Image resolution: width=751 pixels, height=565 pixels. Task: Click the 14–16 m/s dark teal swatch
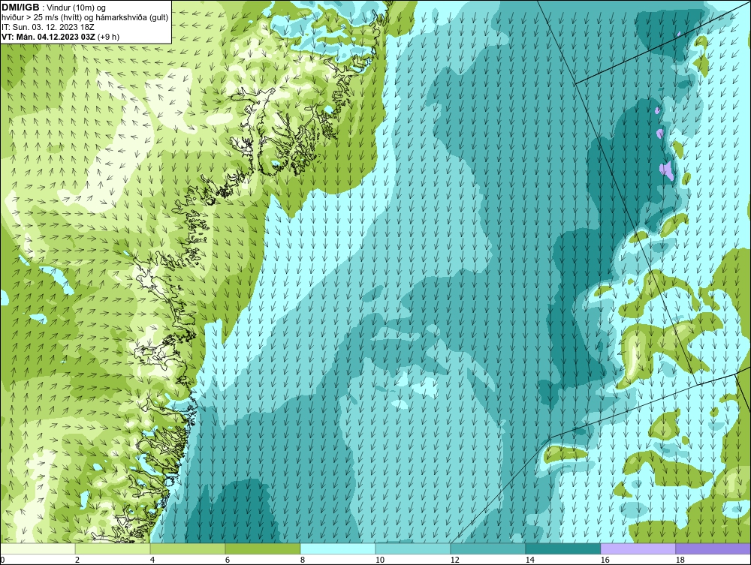click(x=562, y=548)
